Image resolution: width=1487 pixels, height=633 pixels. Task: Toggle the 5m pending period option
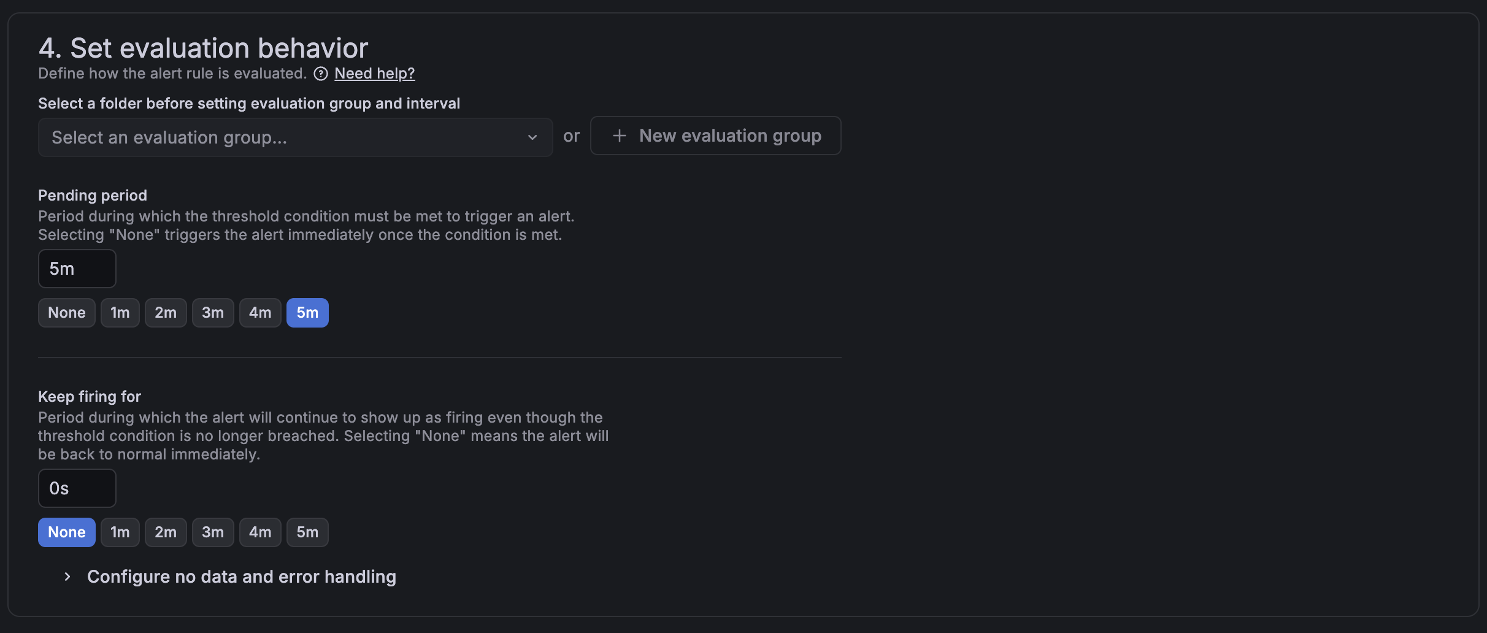(307, 312)
